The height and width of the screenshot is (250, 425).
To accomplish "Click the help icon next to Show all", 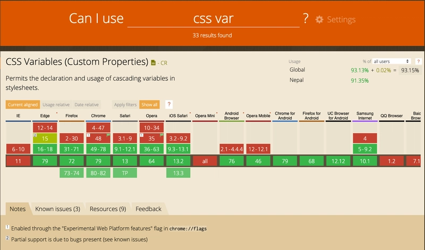I will 169,105.
